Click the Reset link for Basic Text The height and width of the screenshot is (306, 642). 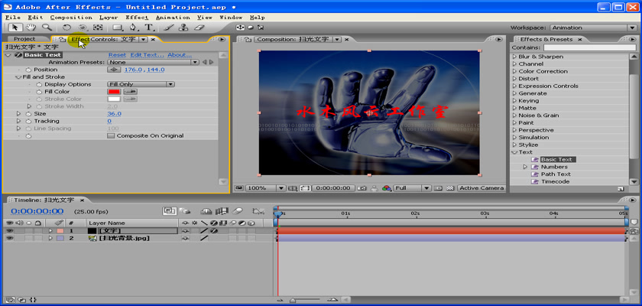(x=117, y=55)
